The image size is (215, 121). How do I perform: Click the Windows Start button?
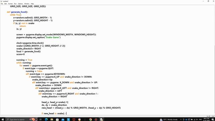3,120
